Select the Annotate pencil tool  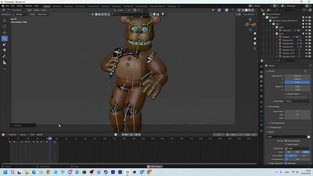(4, 57)
